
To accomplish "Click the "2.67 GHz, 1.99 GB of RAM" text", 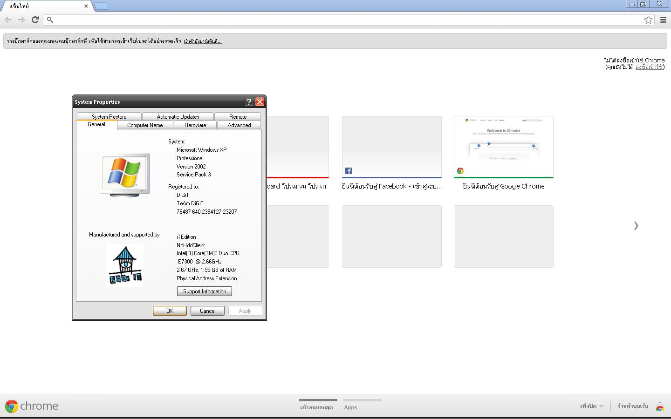I will tap(207, 270).
